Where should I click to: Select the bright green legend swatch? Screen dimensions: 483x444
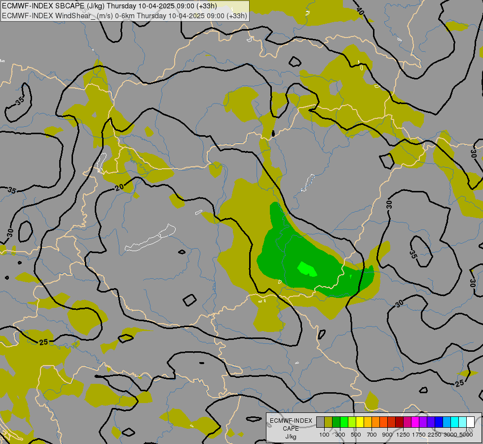point(344,422)
